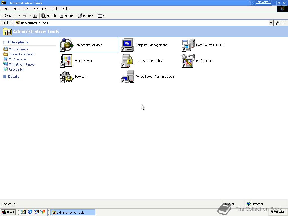Screen dimensions: 288x216
Task: Click the Forward arrow toolbar button
Action: tap(24, 16)
